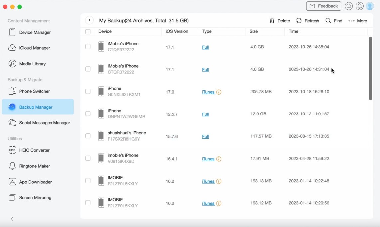Open the More options menu
Image resolution: width=380 pixels, height=227 pixels.
point(358,21)
